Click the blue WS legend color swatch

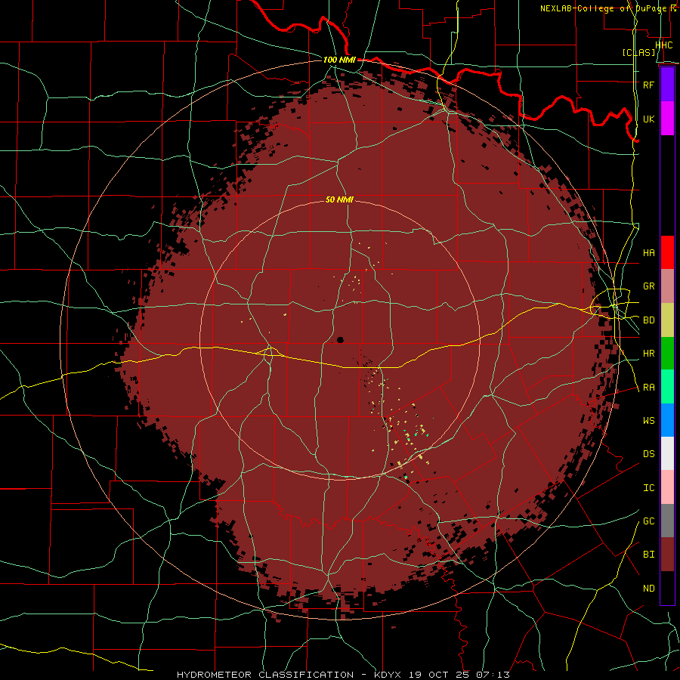coord(667,420)
